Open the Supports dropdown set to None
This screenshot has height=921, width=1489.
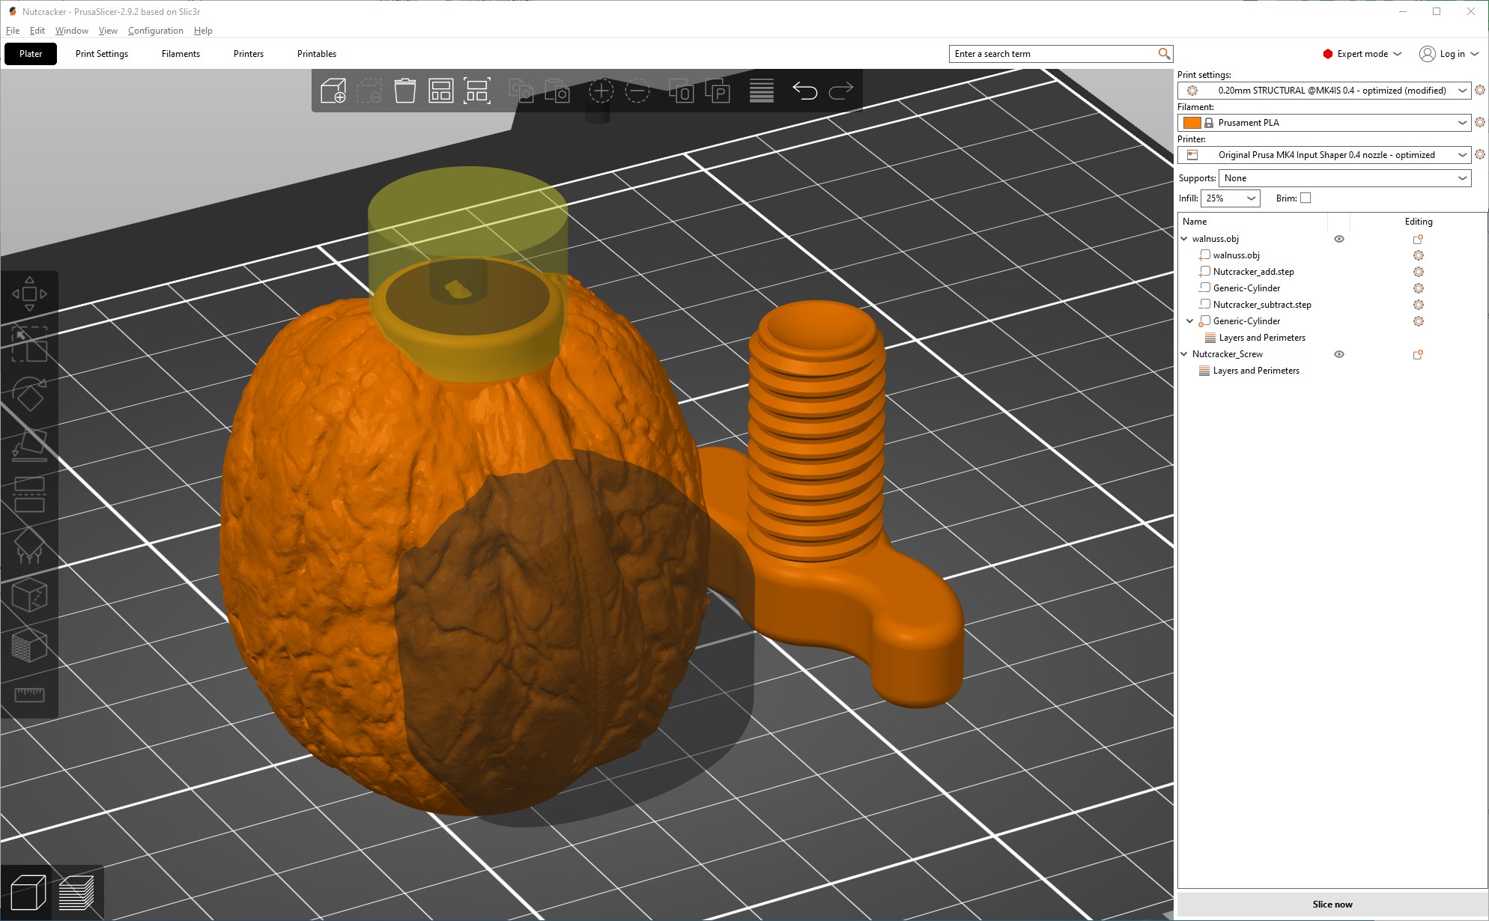(x=1344, y=178)
